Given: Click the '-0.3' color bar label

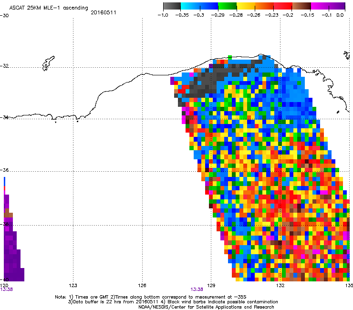Looking at the screenshot, I should pos(198,15).
